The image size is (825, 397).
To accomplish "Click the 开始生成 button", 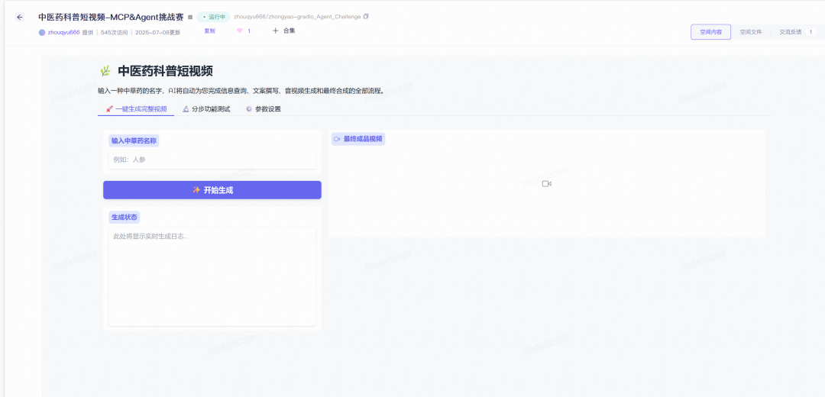I will 212,190.
